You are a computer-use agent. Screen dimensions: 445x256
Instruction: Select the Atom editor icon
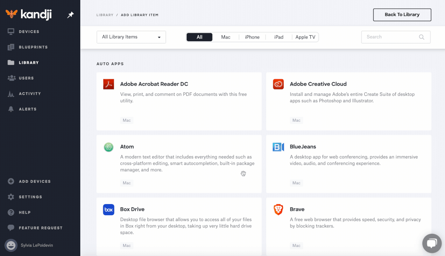pyautogui.click(x=108, y=147)
